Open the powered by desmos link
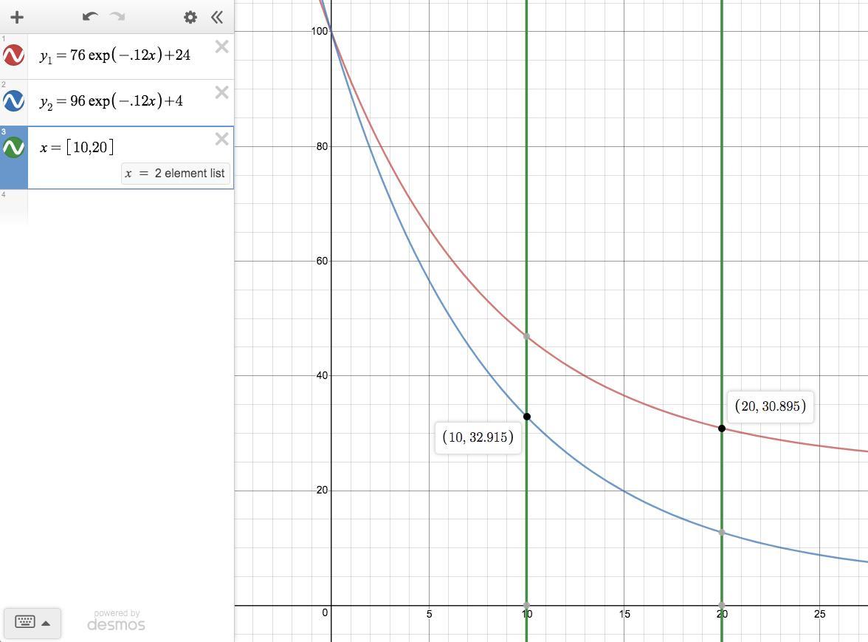This screenshot has width=868, height=642. click(x=117, y=621)
